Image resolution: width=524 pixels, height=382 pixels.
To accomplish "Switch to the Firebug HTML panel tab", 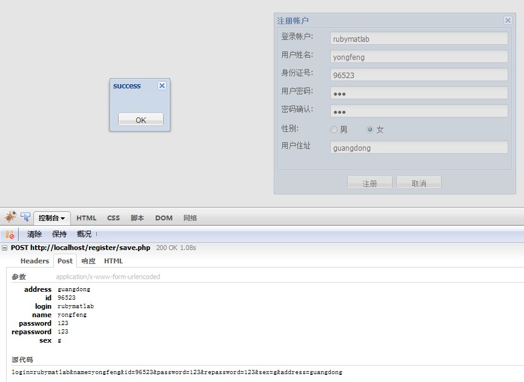I will coord(86,218).
